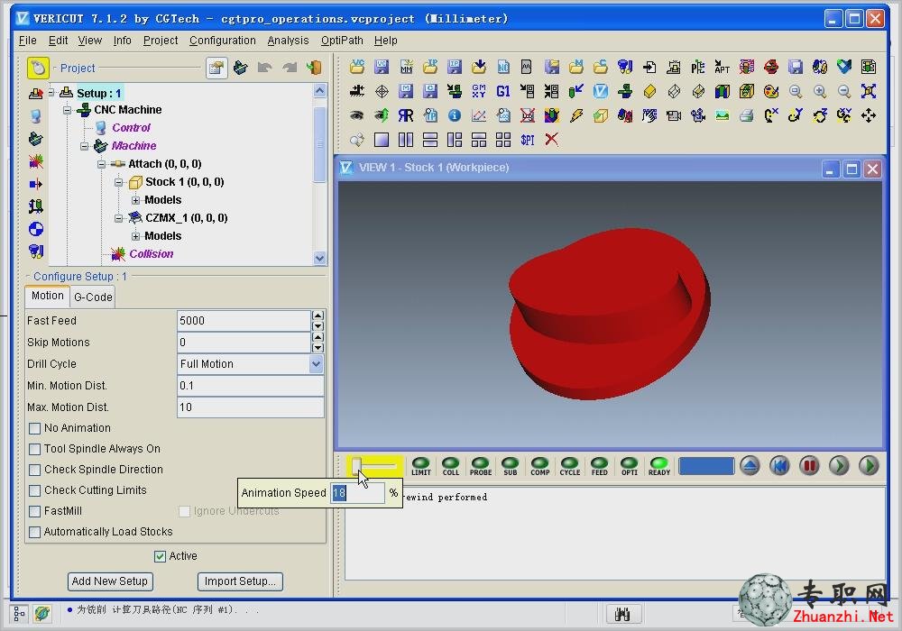Open the File menu
The width and height of the screenshot is (902, 631).
28,41
